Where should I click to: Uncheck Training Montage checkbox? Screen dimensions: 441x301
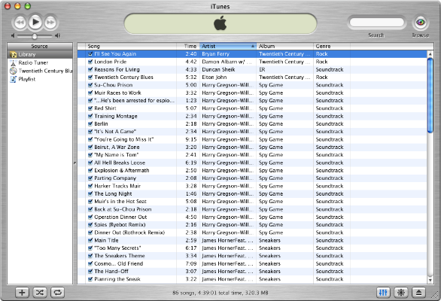pos(90,116)
